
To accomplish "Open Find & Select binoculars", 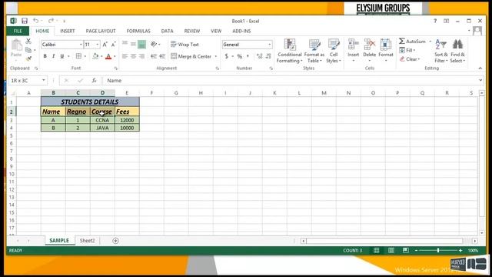I will pyautogui.click(x=457, y=51).
